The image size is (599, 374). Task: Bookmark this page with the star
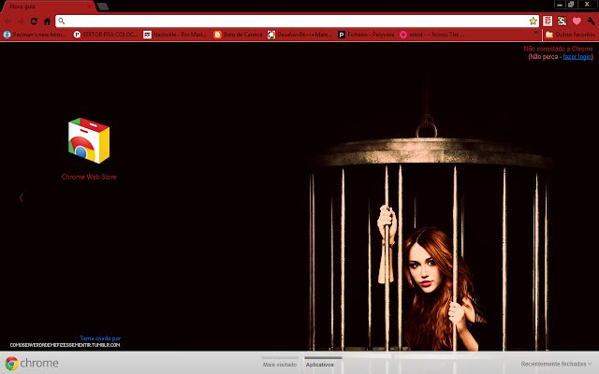coord(533,22)
